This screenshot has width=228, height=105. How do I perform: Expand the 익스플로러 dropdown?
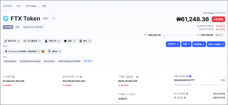pos(32,41)
